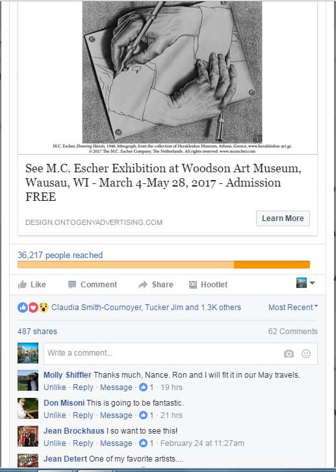Screen dimensions: 336x472
Task: Click wow reaction emoji icon
Action: click(44, 308)
